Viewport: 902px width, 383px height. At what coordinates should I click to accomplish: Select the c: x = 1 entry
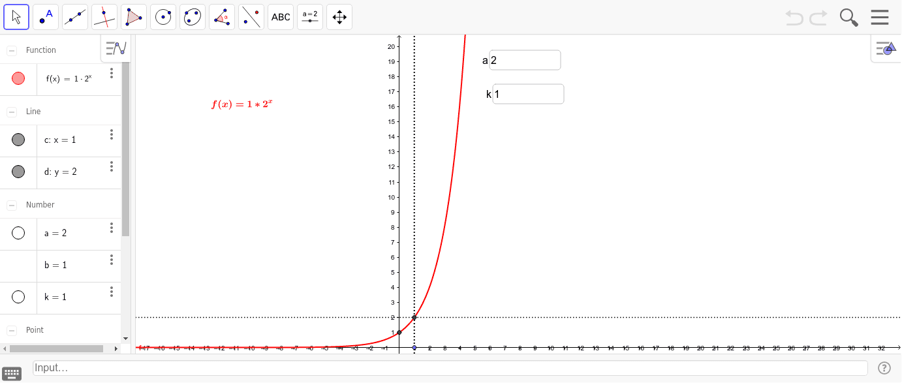[61, 141]
